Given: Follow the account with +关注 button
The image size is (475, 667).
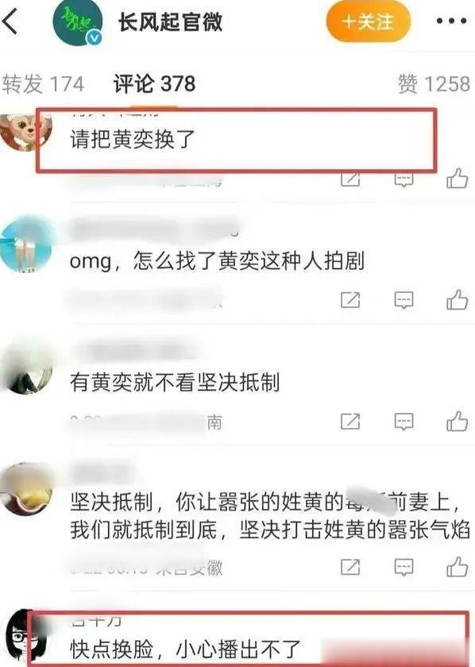Looking at the screenshot, I should tap(369, 21).
